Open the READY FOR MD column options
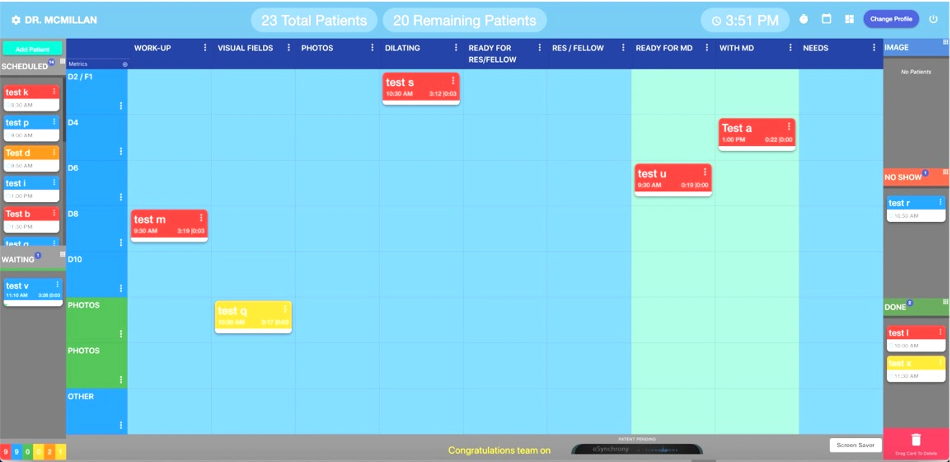950x462 pixels. pos(707,48)
